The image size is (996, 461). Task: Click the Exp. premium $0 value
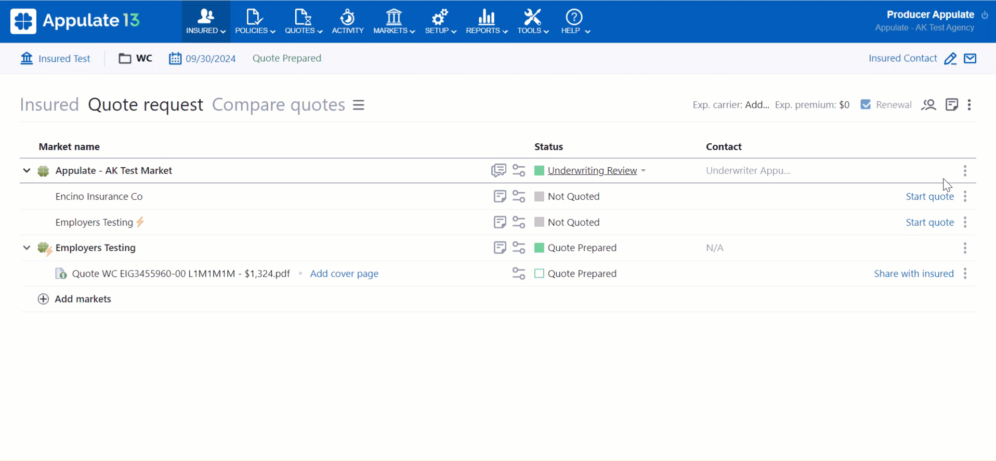[x=844, y=105]
